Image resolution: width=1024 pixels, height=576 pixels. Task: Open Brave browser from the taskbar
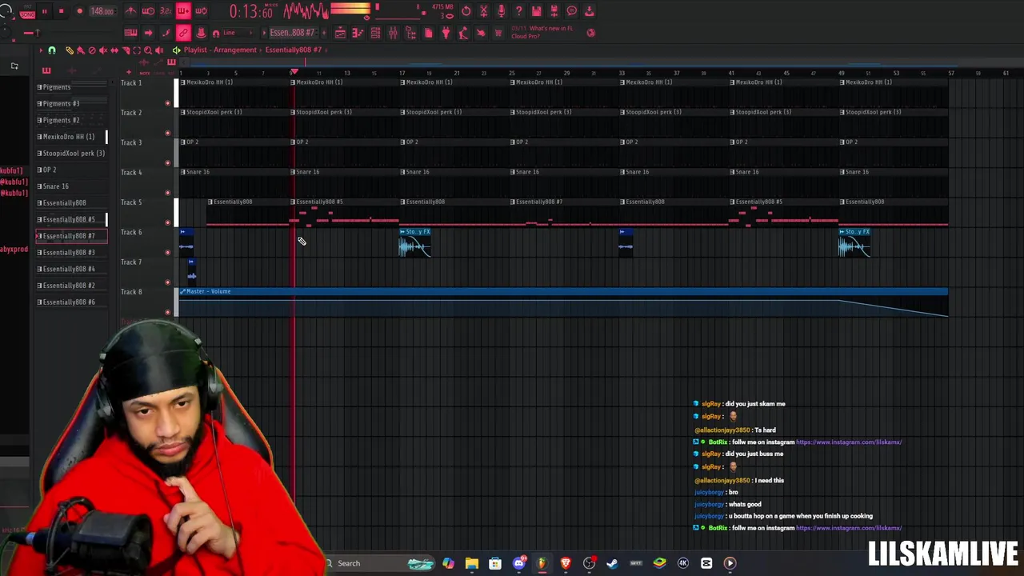[x=566, y=563]
